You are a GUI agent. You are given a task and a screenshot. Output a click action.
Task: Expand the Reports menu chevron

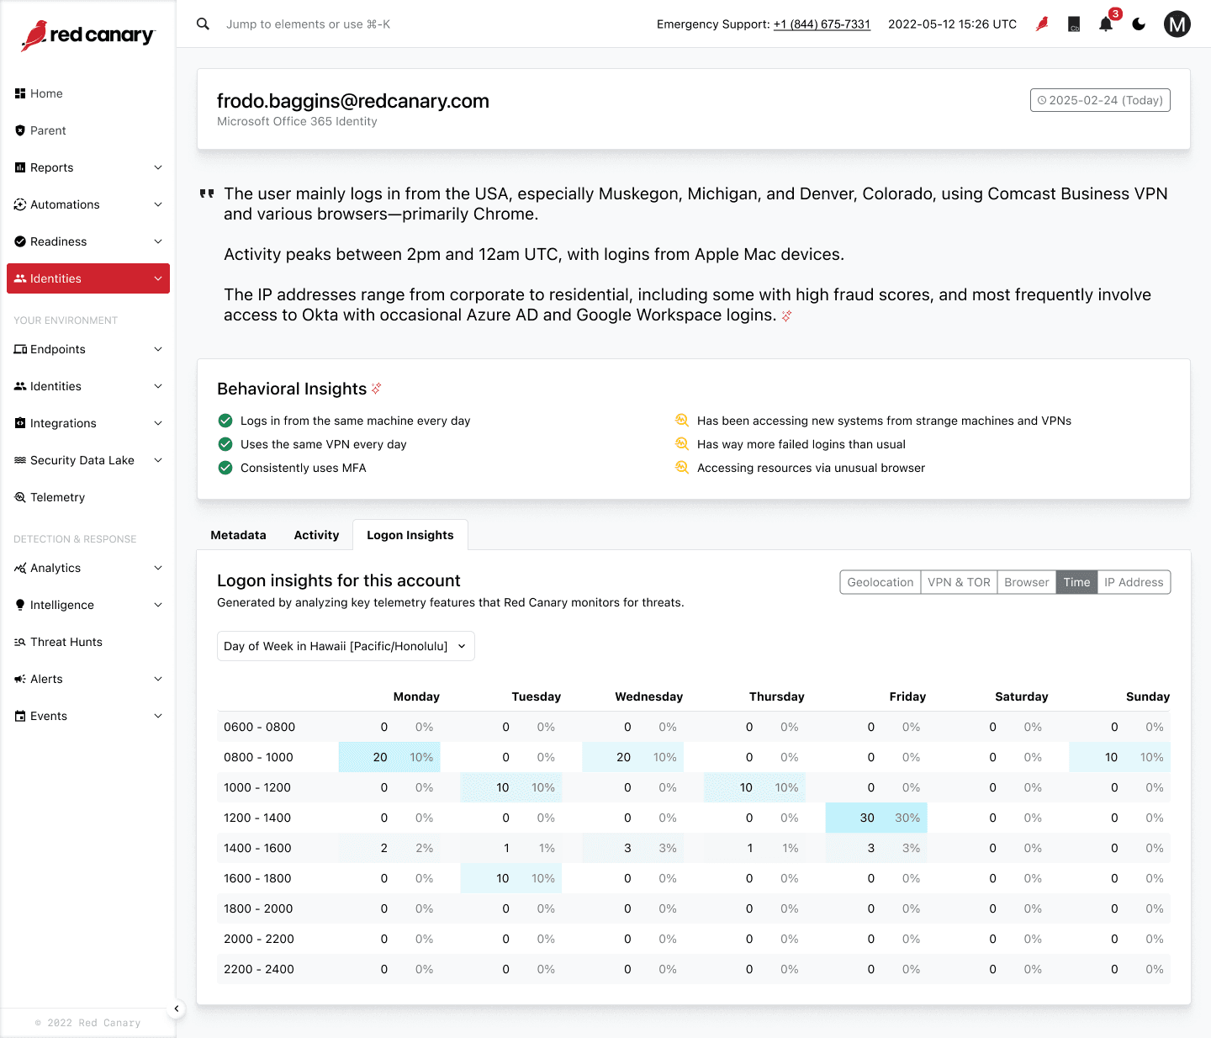158,167
